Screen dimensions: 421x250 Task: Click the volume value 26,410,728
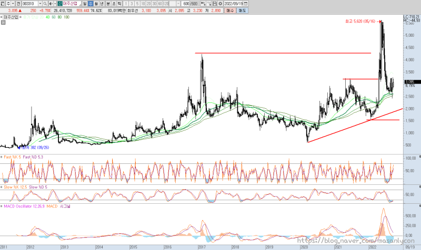63,11
